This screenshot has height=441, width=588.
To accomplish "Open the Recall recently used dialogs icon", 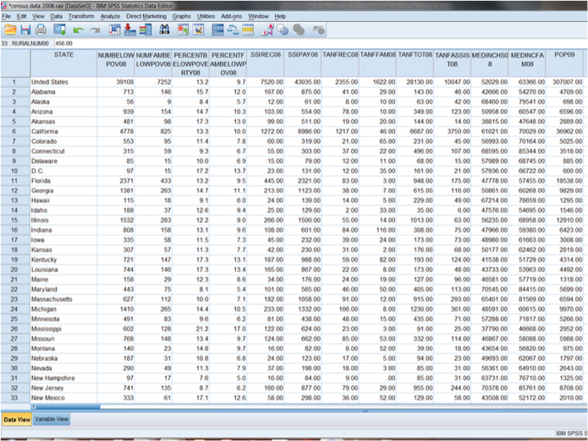I will 59,30.
